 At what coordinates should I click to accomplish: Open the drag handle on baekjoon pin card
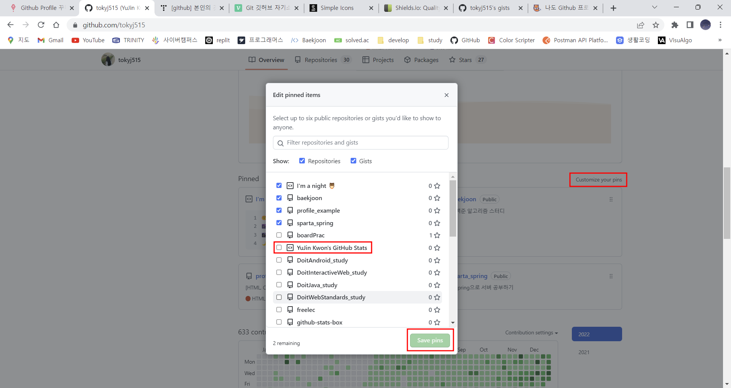click(611, 199)
